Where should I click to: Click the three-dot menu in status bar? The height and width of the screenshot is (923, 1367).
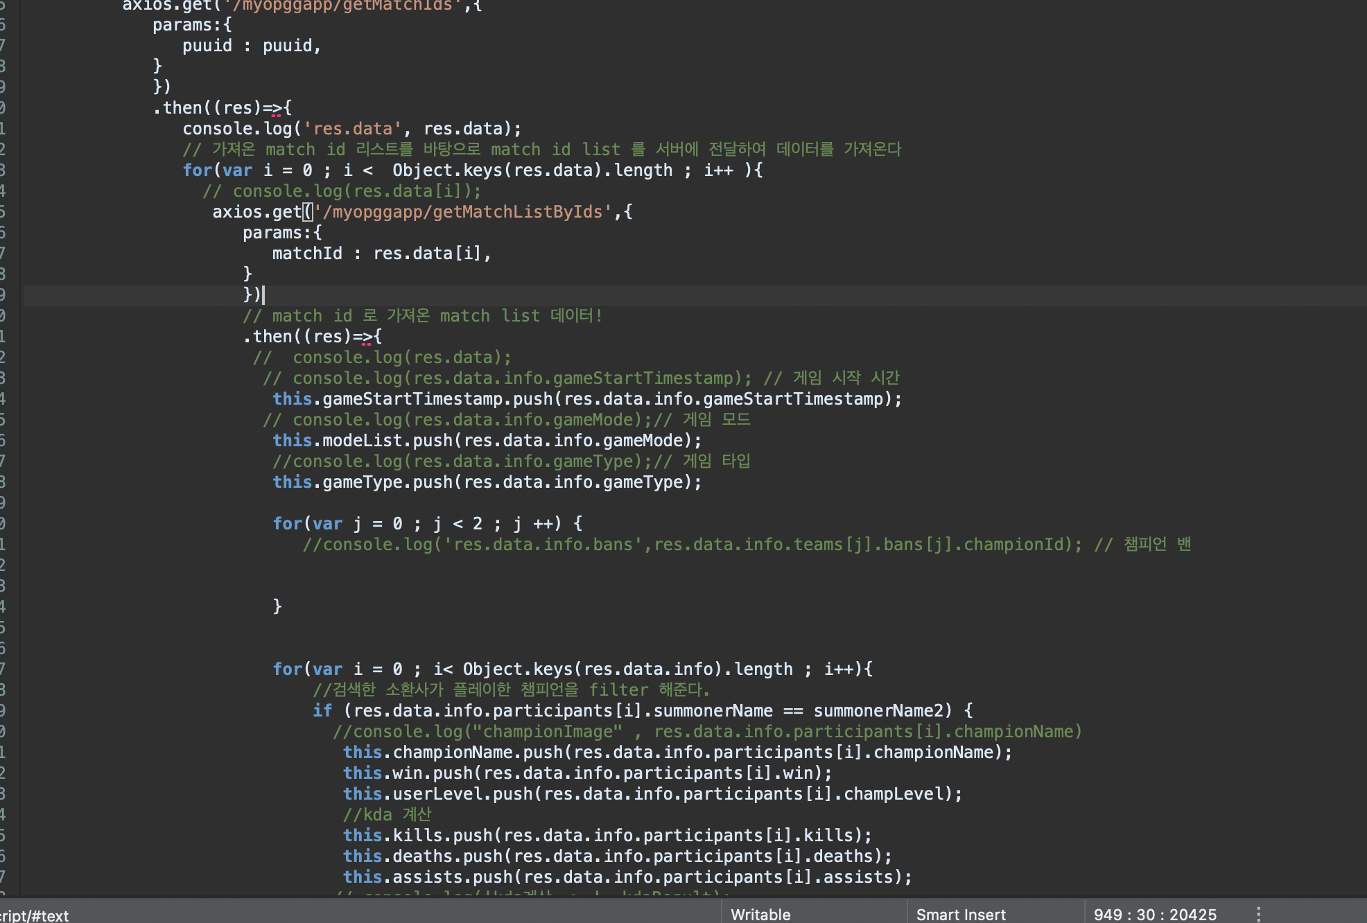tap(1258, 914)
